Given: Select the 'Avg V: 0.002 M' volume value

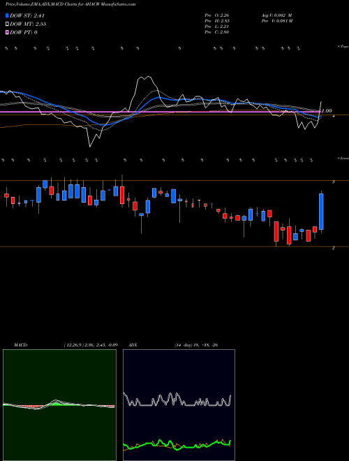Looking at the screenshot, I should (276, 15).
